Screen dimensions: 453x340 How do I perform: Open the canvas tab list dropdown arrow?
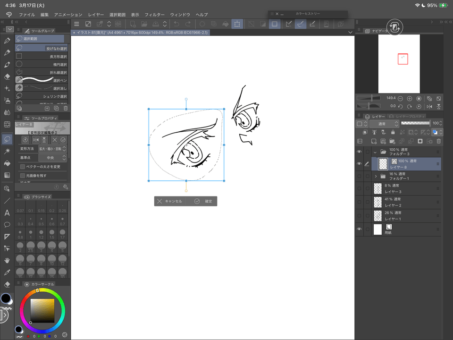[x=350, y=33]
